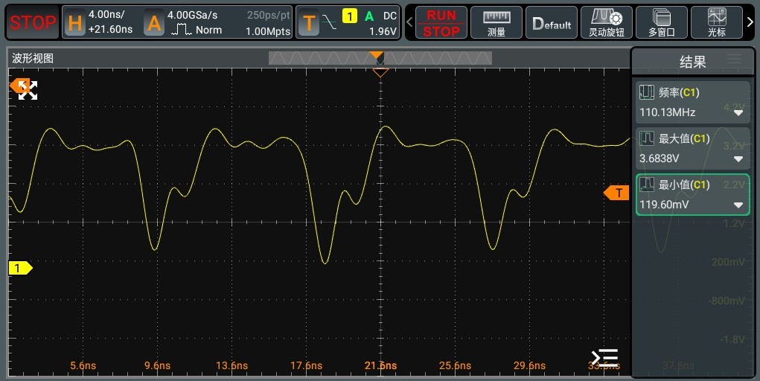Click the 3.6838V maximum reading
Viewport: 760px width, 381px height.
(x=660, y=159)
